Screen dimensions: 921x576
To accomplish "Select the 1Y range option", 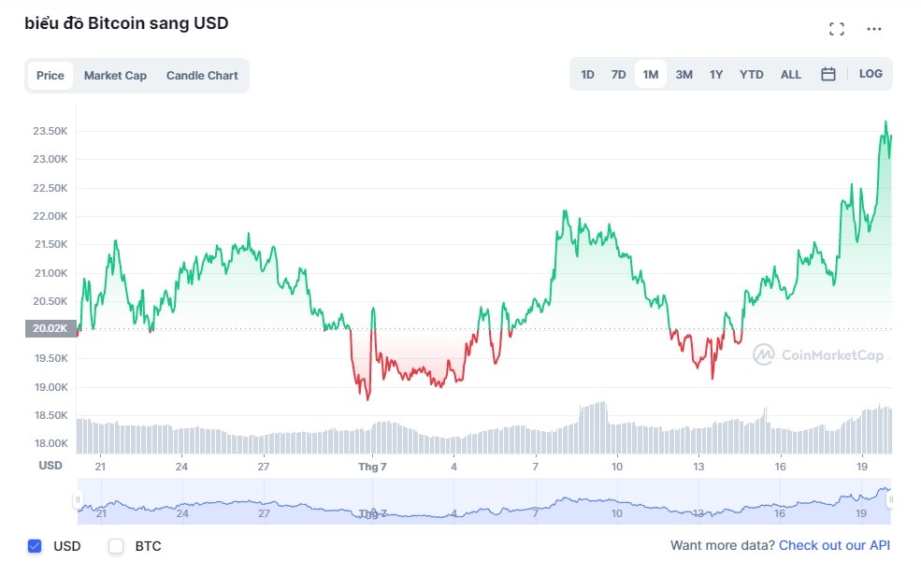I will point(716,73).
